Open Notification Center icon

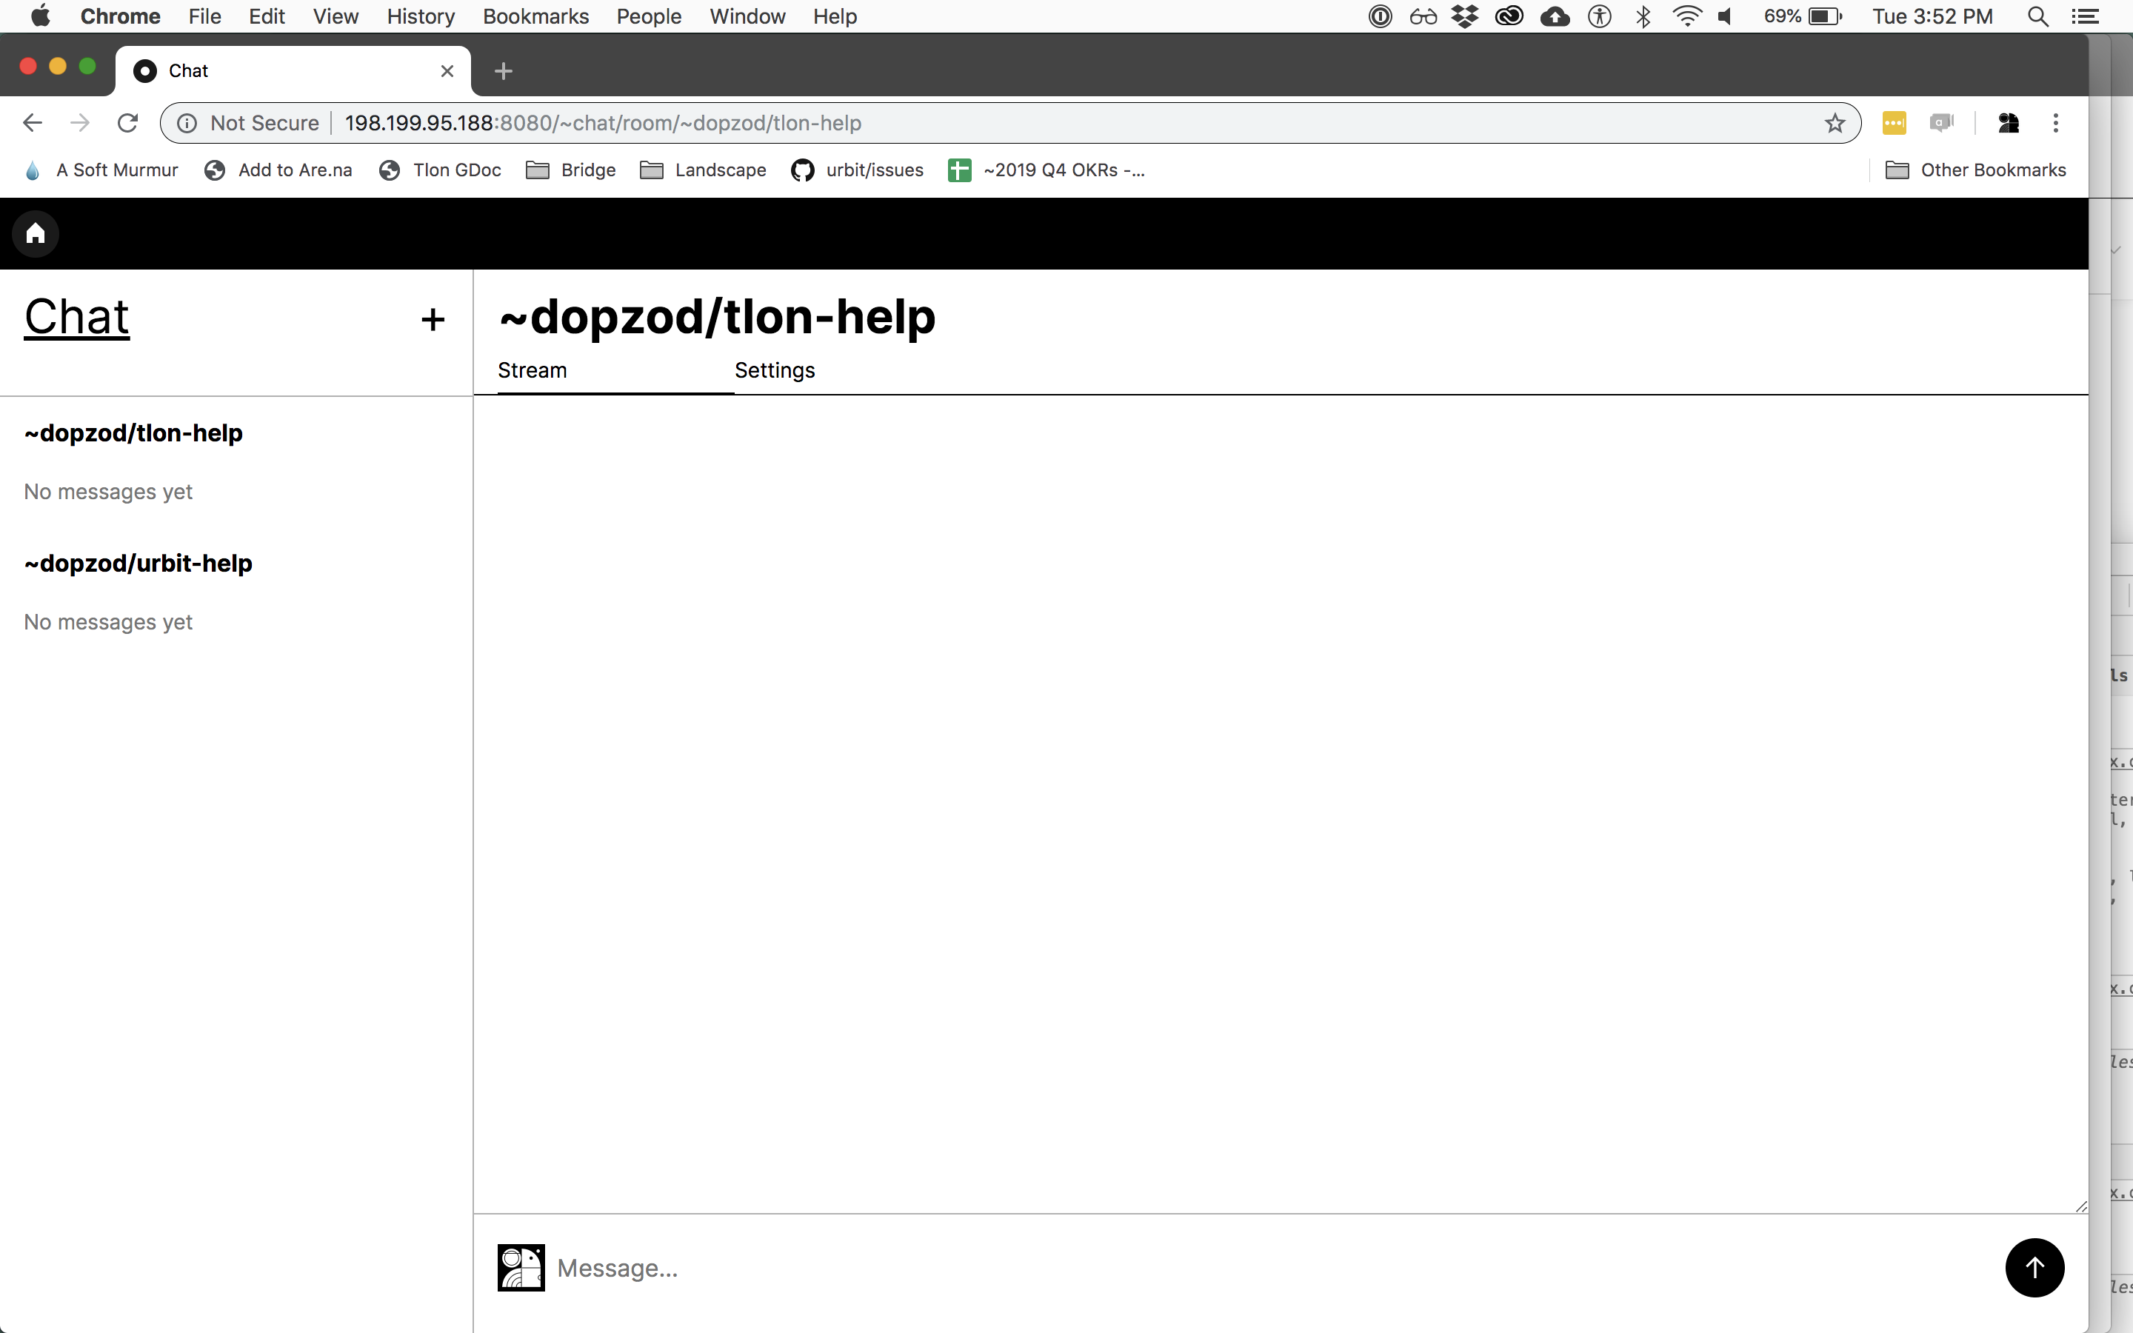click(2085, 16)
